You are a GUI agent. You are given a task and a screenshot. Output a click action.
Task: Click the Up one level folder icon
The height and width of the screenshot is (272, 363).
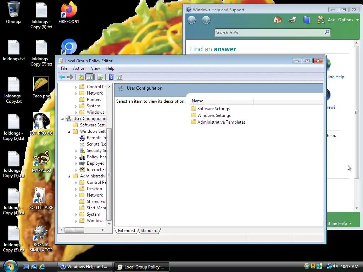coord(81,77)
